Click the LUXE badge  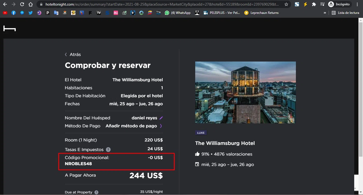201,133
